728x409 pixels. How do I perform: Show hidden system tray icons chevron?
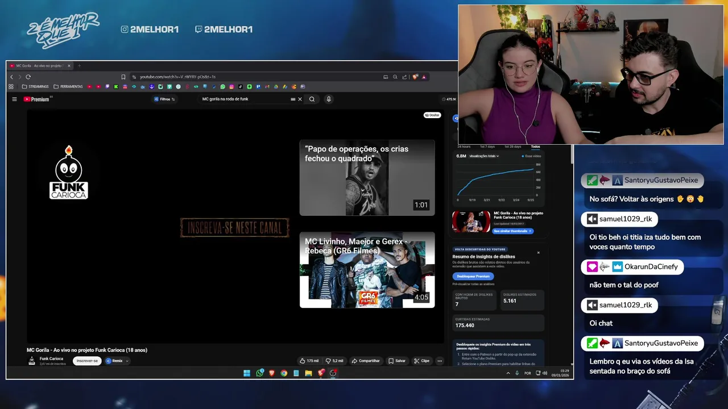[x=508, y=373]
